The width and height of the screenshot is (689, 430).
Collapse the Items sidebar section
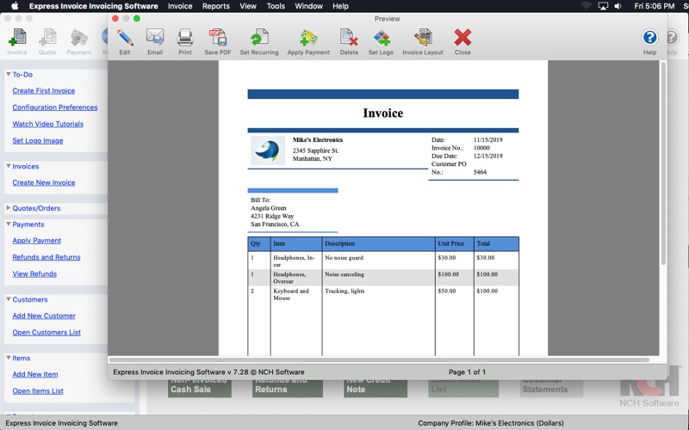[9, 358]
